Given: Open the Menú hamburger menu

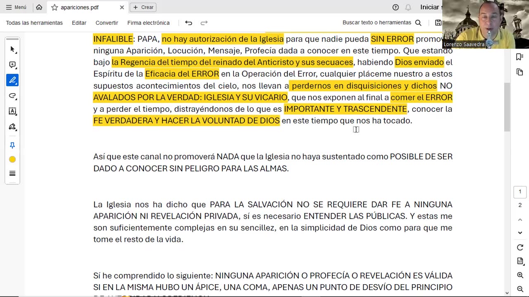Looking at the screenshot, I should [x=16, y=7].
